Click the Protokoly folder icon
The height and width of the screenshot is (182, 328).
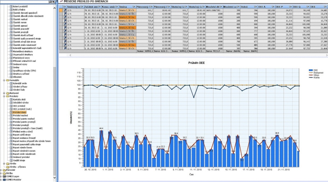coord(7,96)
